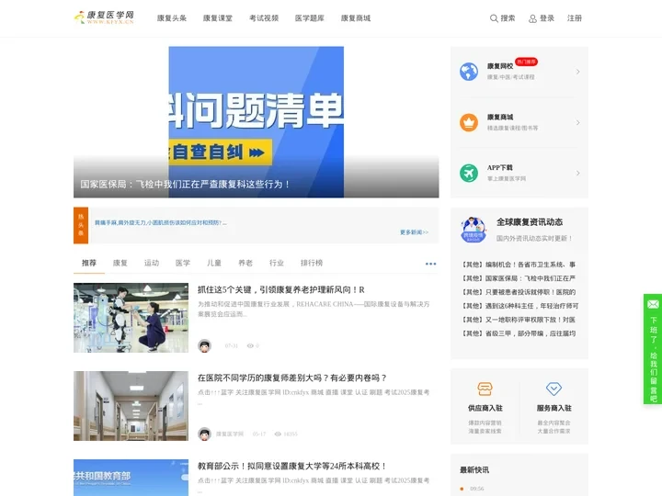This screenshot has width=662, height=496.
Task: Click the 热门推荐 red badge
Action: click(x=526, y=62)
